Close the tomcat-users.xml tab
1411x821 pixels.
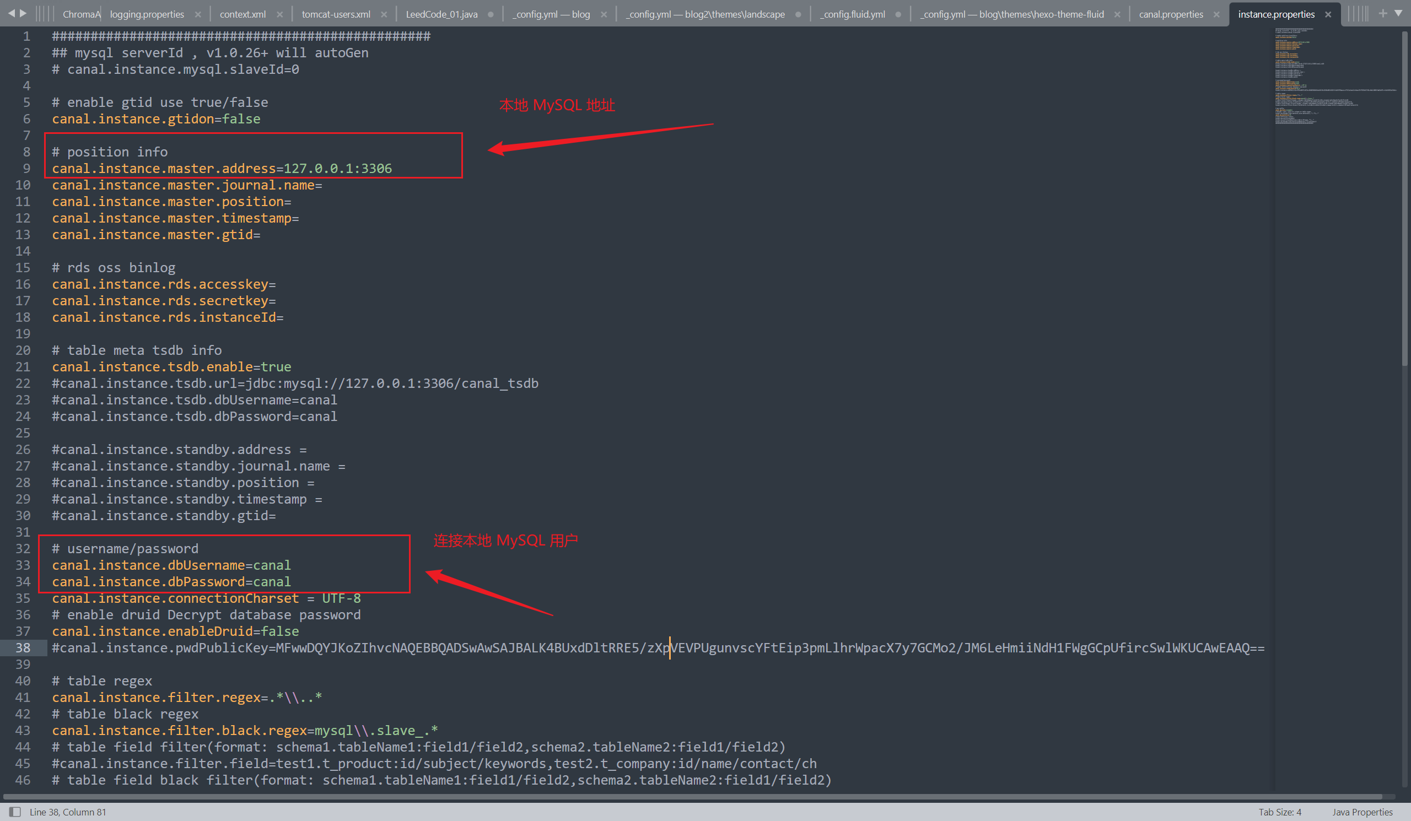click(384, 14)
